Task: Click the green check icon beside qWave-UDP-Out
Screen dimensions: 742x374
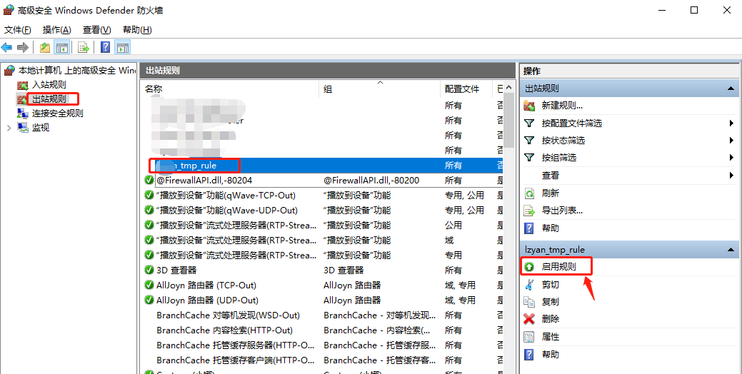Action: (x=149, y=210)
